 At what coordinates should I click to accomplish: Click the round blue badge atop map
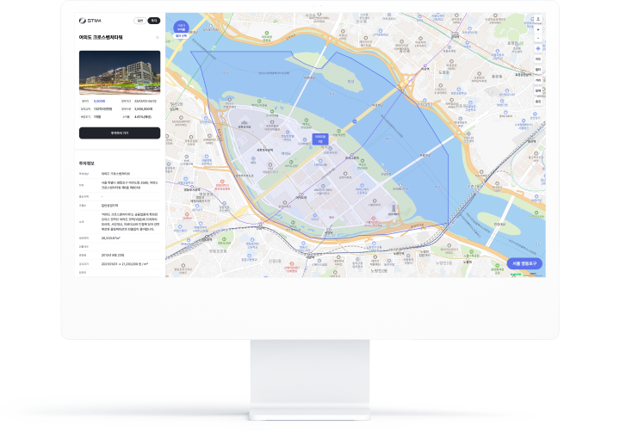[181, 28]
